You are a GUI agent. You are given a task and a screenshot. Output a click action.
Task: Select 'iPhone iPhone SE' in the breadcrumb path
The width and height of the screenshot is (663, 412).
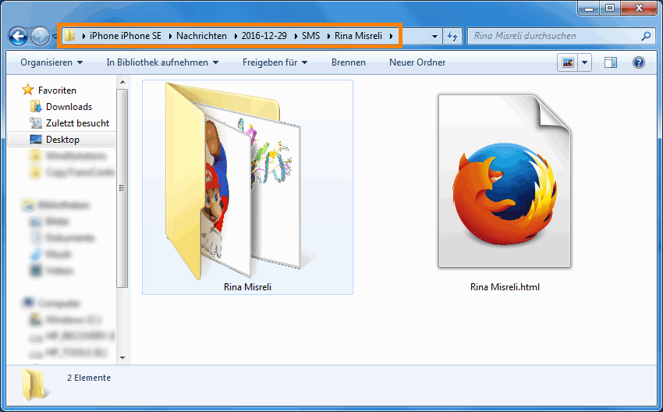click(x=125, y=36)
